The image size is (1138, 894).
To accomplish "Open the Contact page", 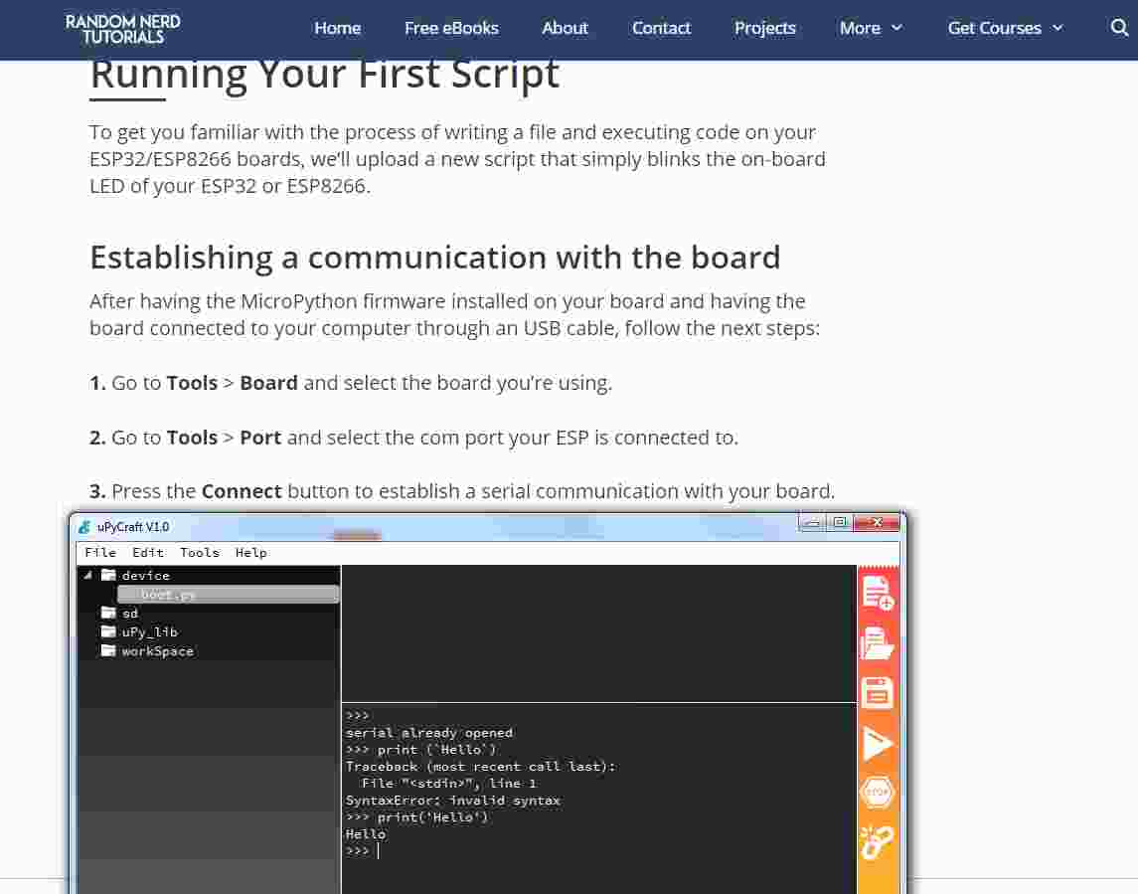I will click(x=661, y=28).
